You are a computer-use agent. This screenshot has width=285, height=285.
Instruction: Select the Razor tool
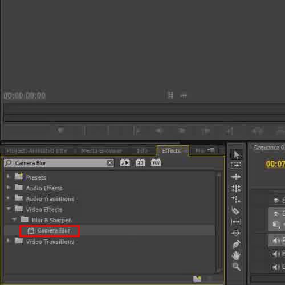[236, 211]
